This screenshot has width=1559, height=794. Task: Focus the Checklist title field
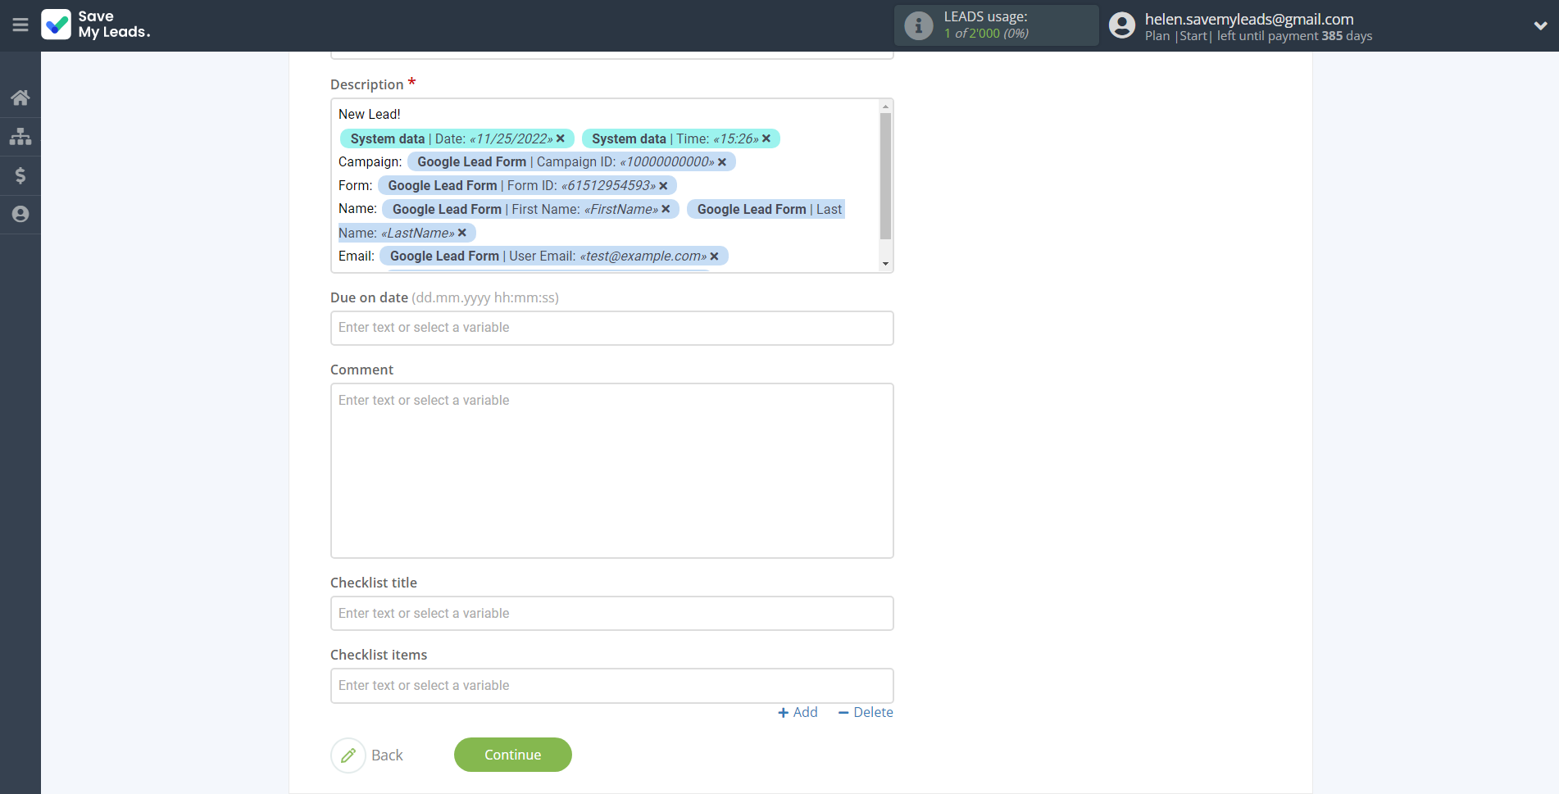click(612, 614)
